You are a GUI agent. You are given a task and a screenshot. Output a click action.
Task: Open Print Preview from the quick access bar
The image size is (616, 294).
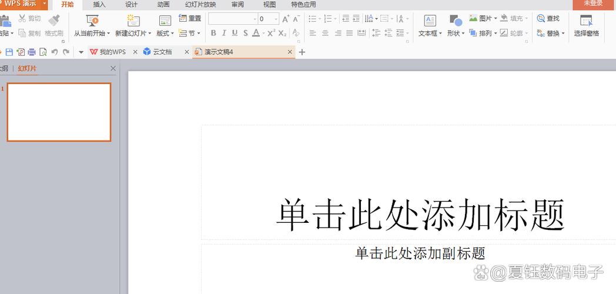point(43,52)
